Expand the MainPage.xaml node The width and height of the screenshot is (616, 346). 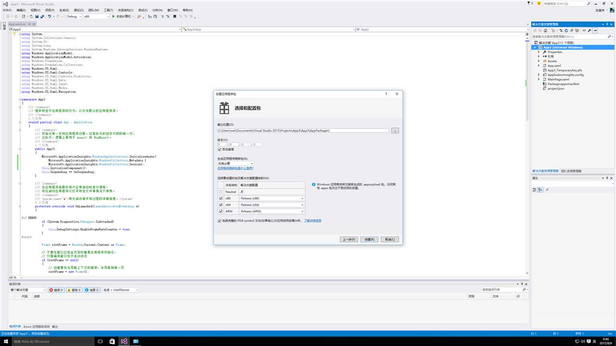(539, 79)
